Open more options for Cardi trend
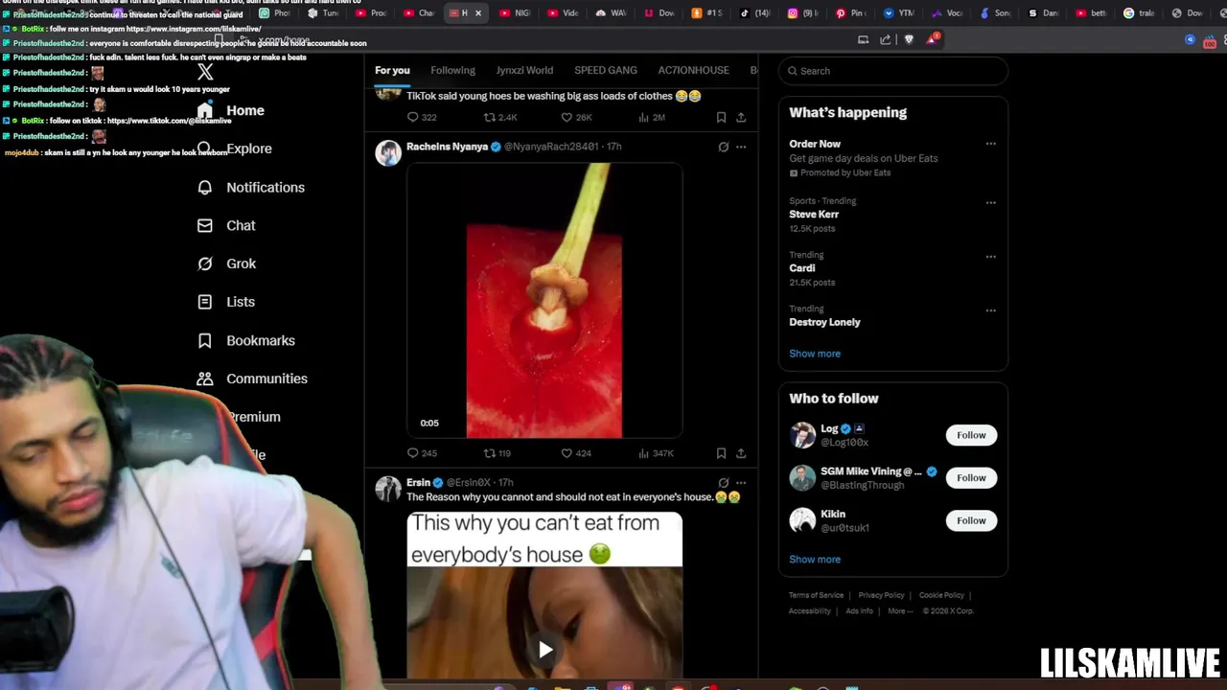The height and width of the screenshot is (690, 1227). 991,256
